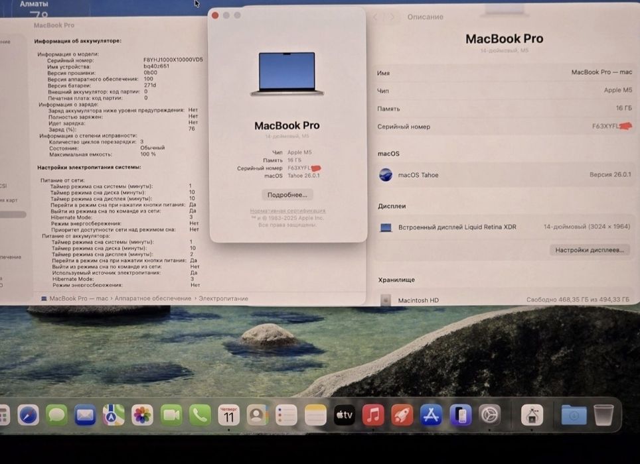Click the Питание от сети label
The height and width of the screenshot is (464, 640).
tap(62, 180)
